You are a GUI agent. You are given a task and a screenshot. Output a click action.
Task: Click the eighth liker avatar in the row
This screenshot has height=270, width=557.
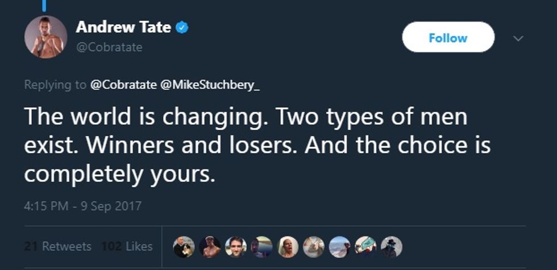click(x=365, y=246)
